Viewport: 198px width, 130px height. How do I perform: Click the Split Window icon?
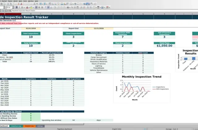tap(92, 4)
